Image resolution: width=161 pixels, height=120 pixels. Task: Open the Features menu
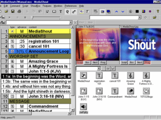coord(47,6)
